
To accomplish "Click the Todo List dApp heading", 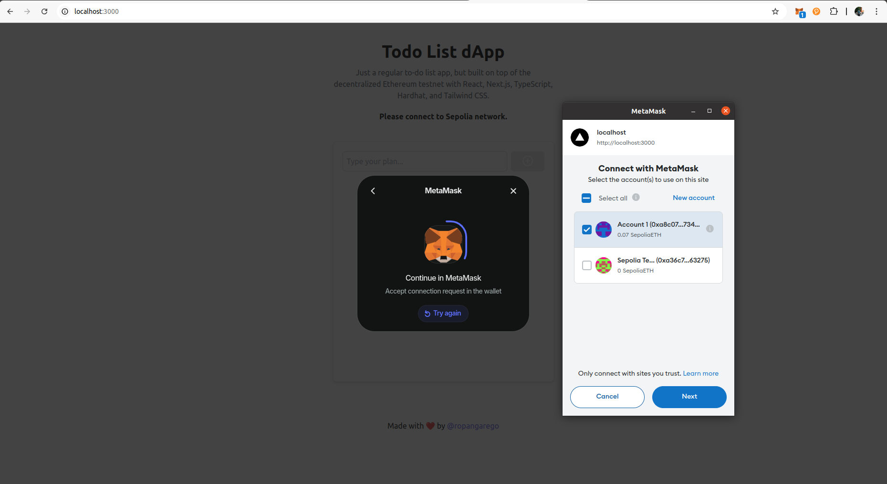I will pos(443,52).
